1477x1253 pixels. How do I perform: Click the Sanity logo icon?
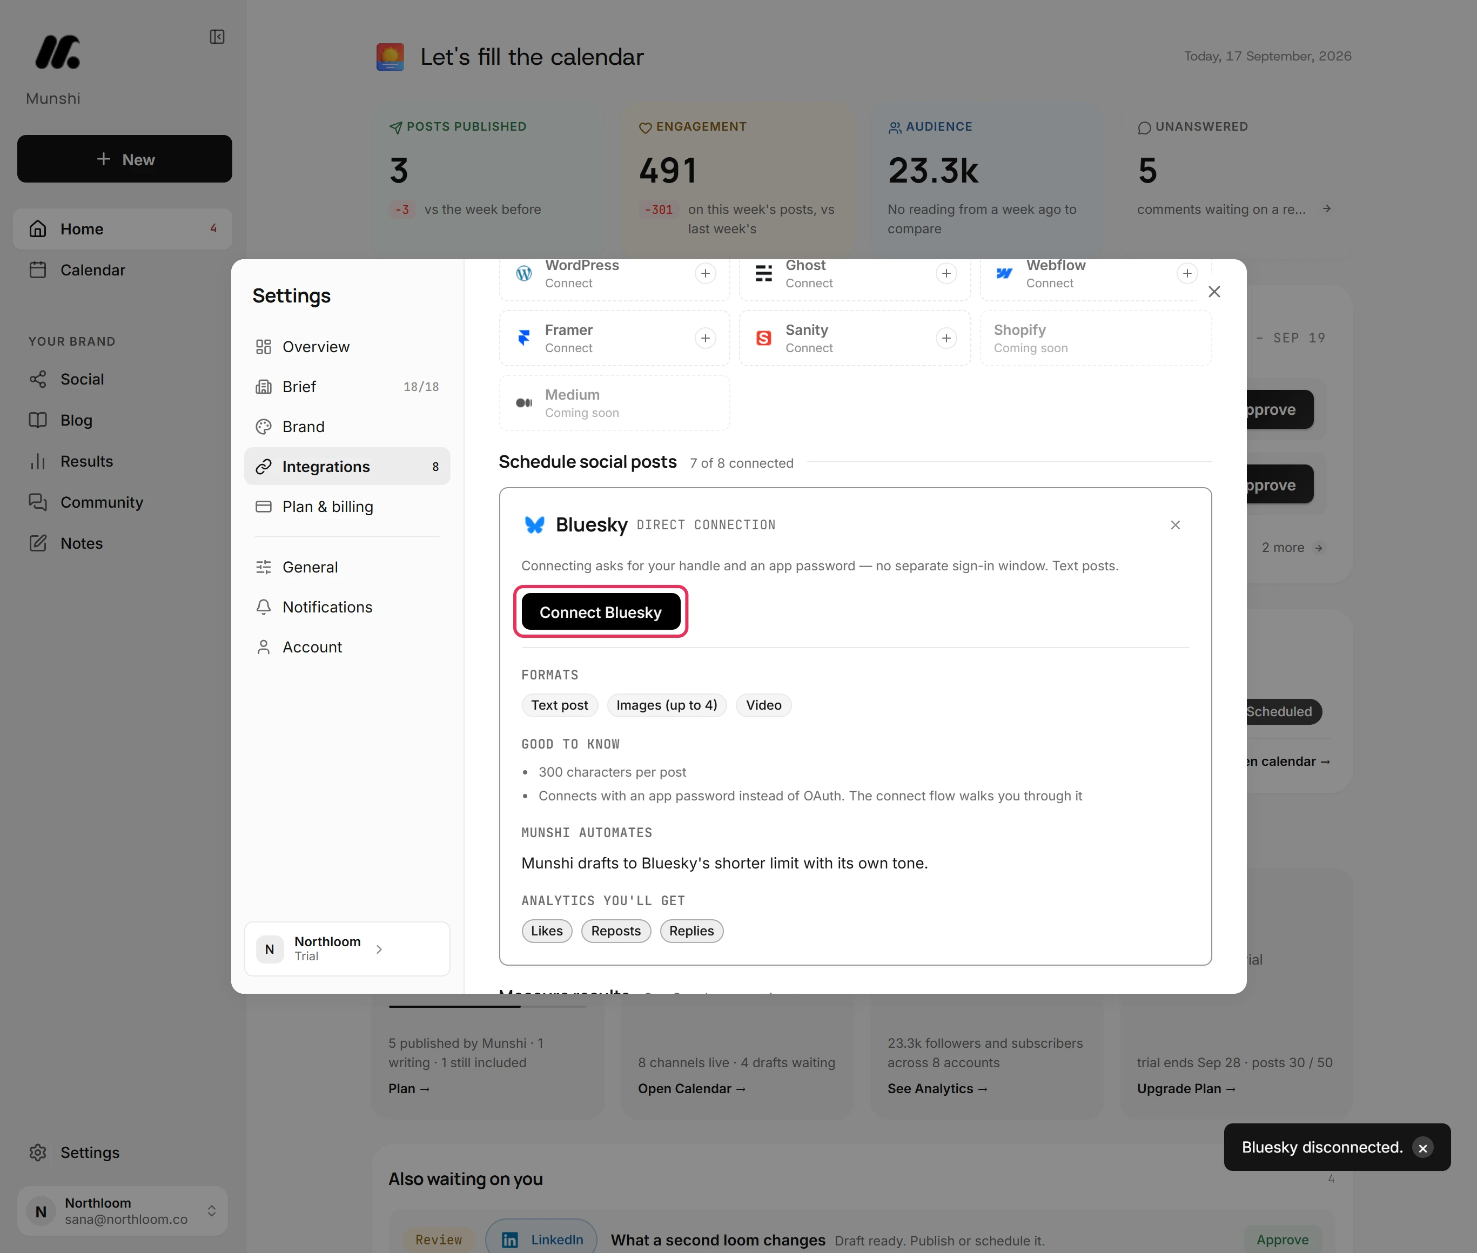pos(764,338)
